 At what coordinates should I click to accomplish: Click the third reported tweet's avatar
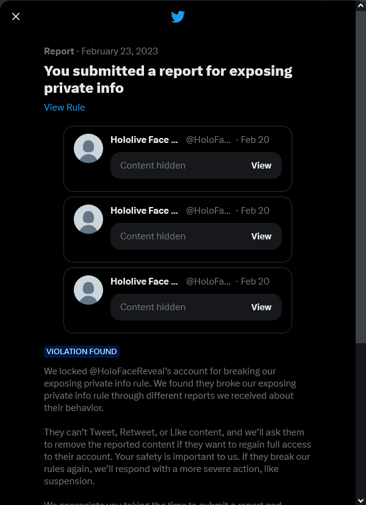pos(88,290)
